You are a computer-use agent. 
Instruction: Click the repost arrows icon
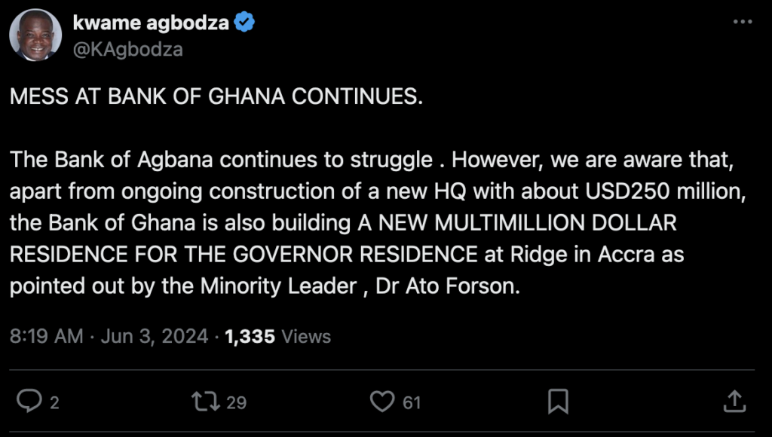207,401
